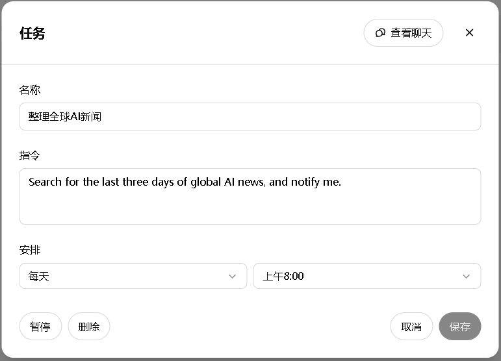Screen dimensions: 501x361
Task: Click the chevron arrow in 上午8:00 dropdown
Action: [466, 277]
